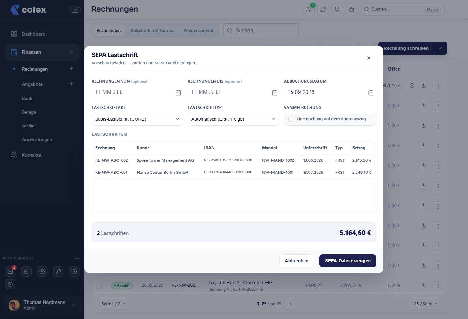Open the Seite 1 / 2 page selector
This screenshot has height=319, width=468.
point(113,304)
